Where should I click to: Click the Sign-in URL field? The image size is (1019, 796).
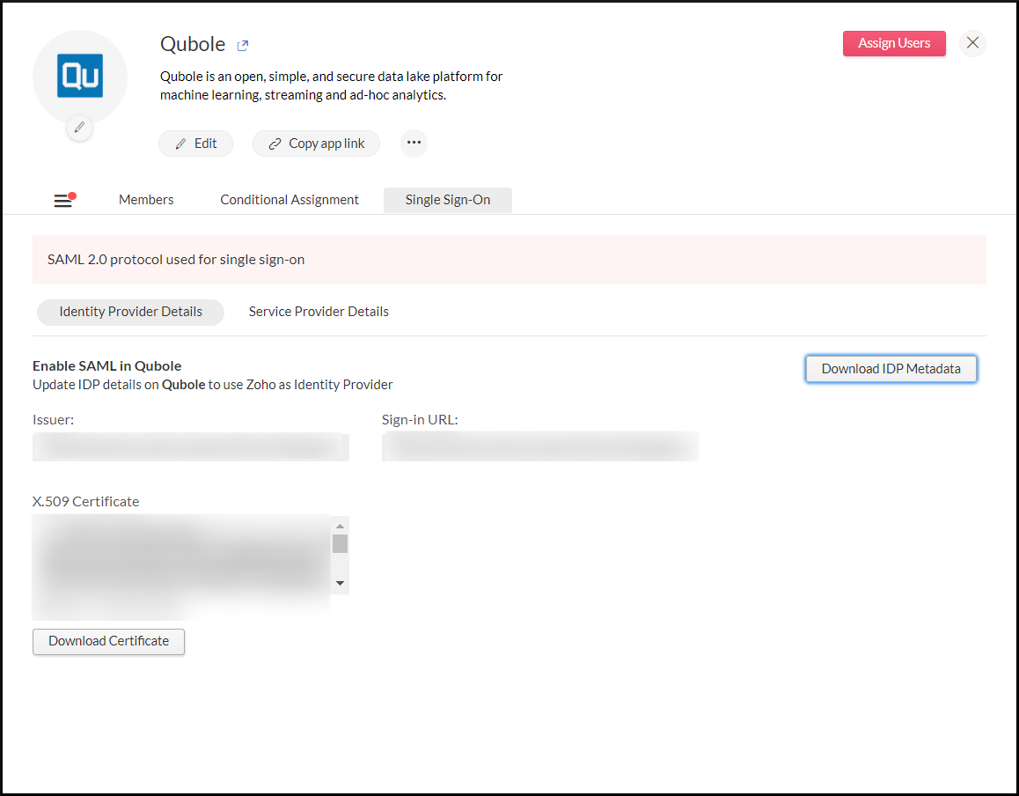[x=540, y=446]
